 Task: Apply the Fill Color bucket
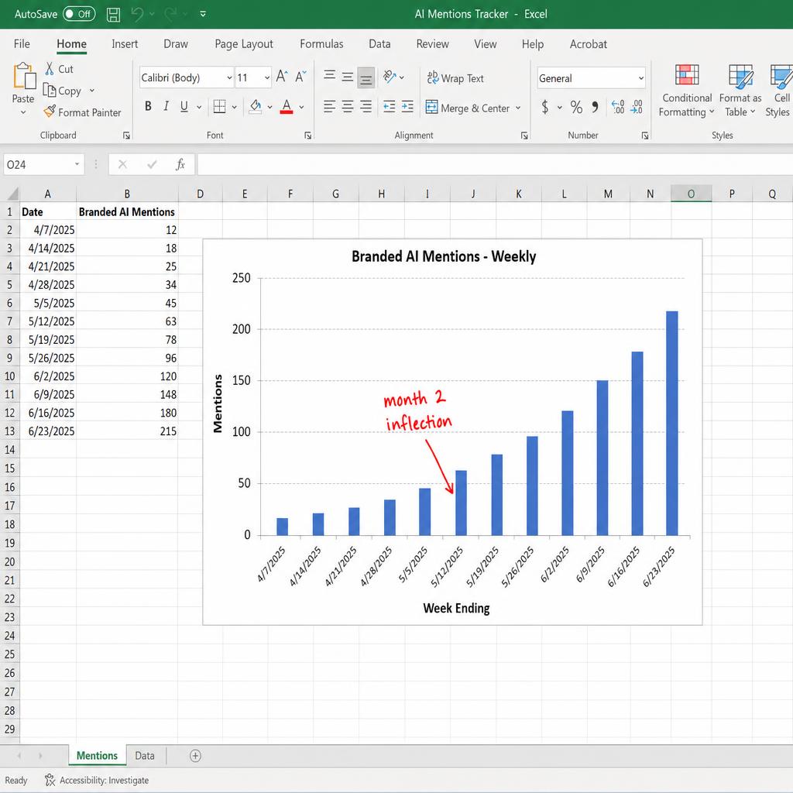pyautogui.click(x=256, y=106)
